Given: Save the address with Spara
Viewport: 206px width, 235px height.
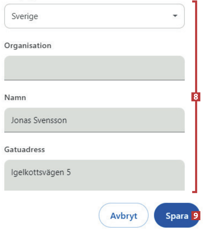Looking at the screenshot, I should click(x=176, y=216).
